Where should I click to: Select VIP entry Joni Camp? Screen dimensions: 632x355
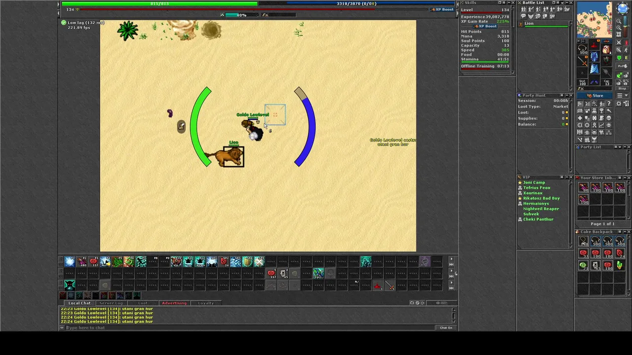click(534, 182)
